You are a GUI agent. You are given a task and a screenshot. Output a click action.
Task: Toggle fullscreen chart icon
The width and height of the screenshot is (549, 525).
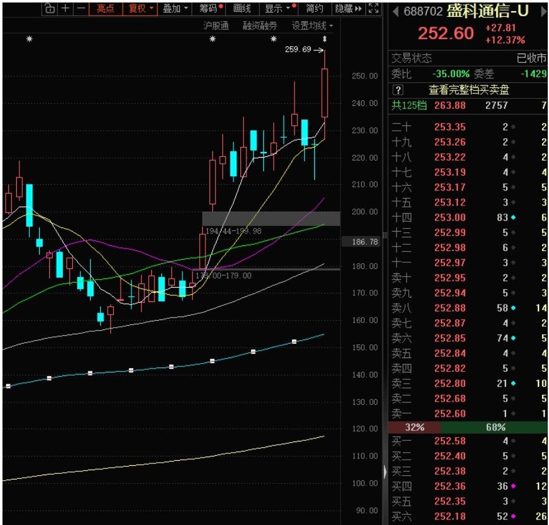coord(373,8)
